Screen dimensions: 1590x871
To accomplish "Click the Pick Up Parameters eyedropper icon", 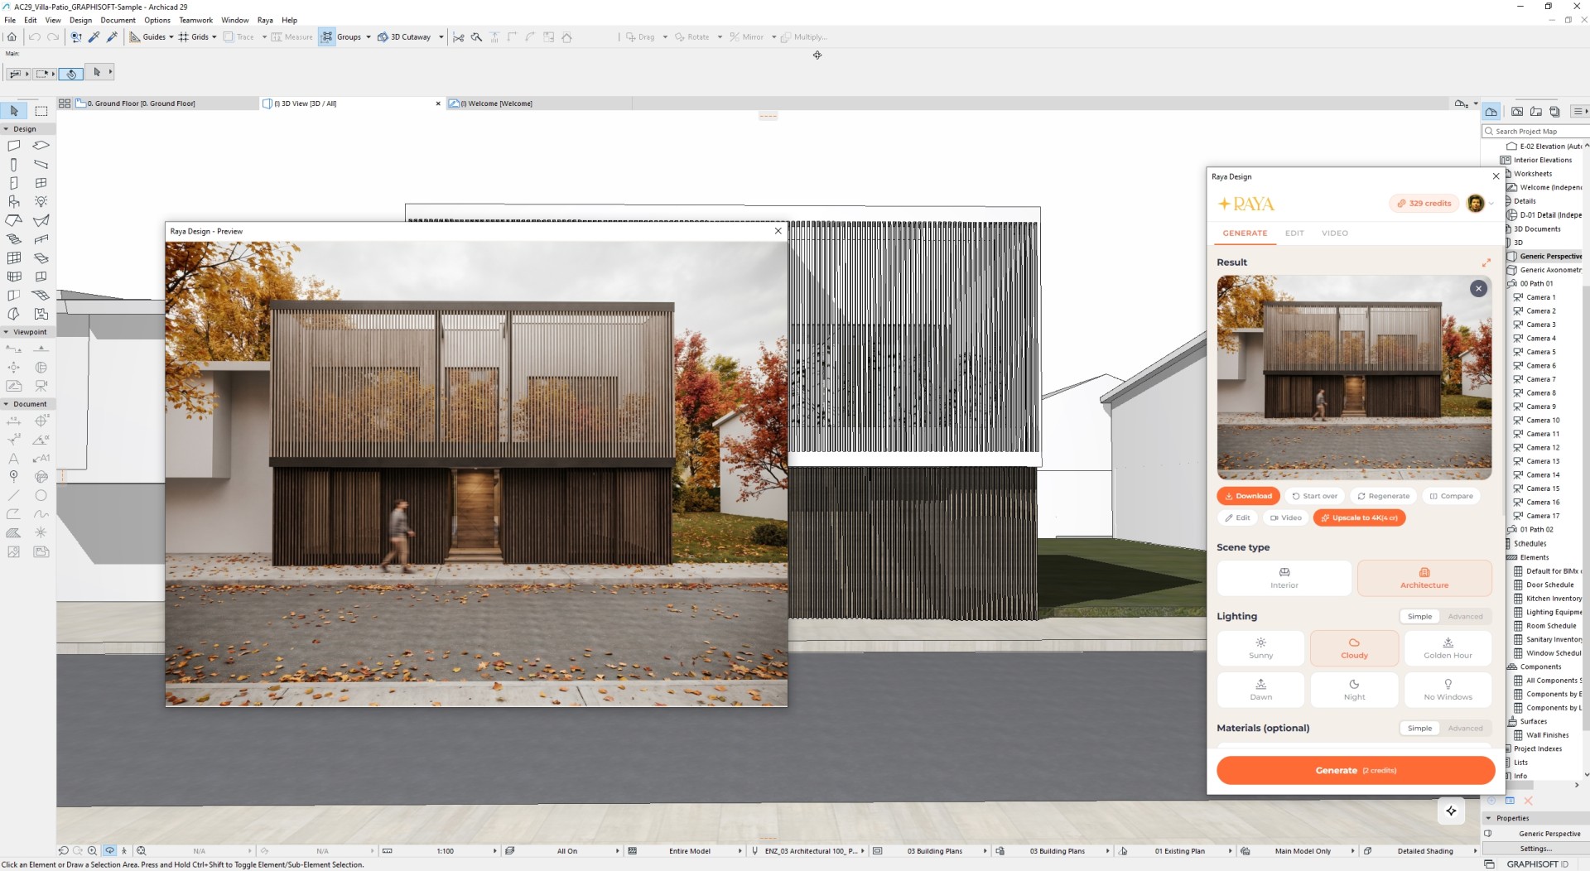I will point(94,36).
